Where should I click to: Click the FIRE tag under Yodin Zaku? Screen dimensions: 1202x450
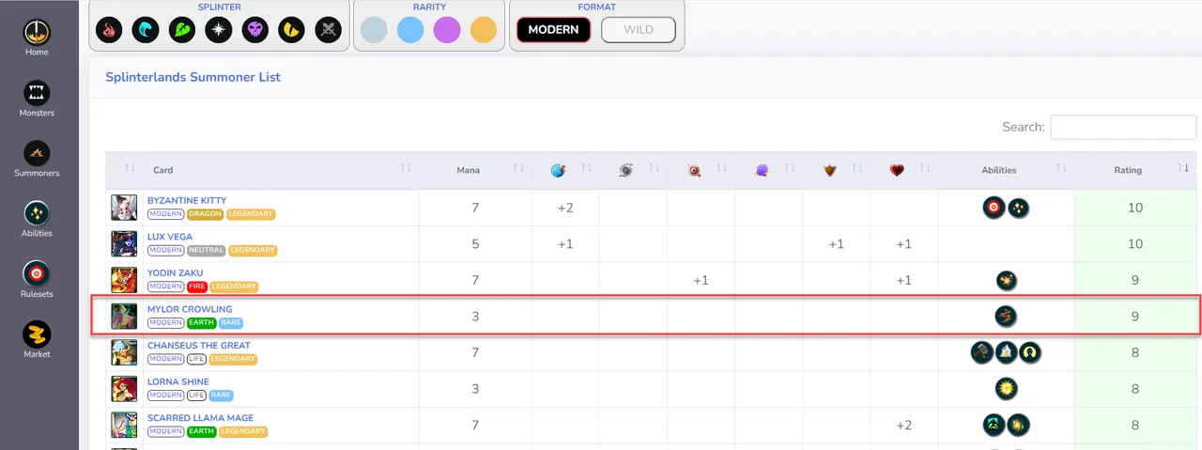pos(196,287)
